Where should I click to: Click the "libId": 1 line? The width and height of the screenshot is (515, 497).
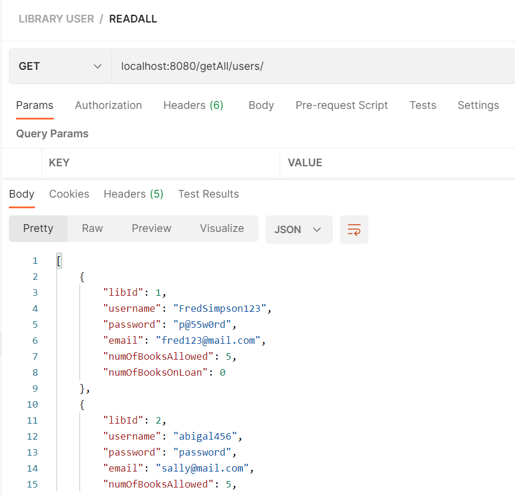tap(134, 293)
